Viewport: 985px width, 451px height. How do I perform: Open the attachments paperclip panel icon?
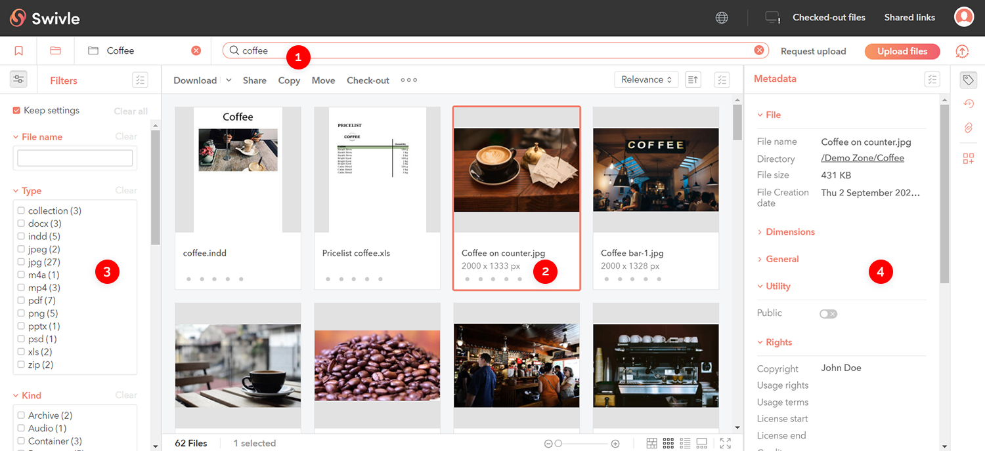(x=968, y=128)
